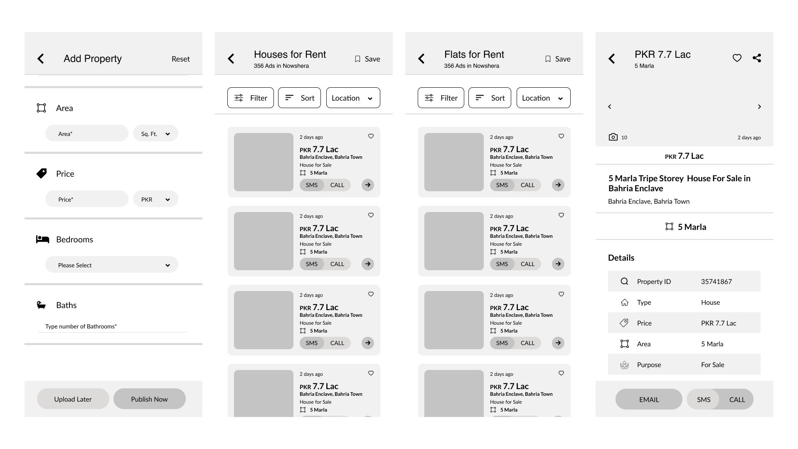Image resolution: width=798 pixels, height=449 pixels.
Task: Click the Type number of Bathrooms field
Action: point(112,326)
